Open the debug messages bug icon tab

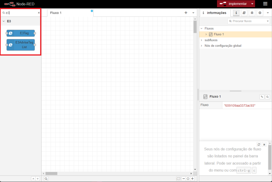(x=252, y=13)
